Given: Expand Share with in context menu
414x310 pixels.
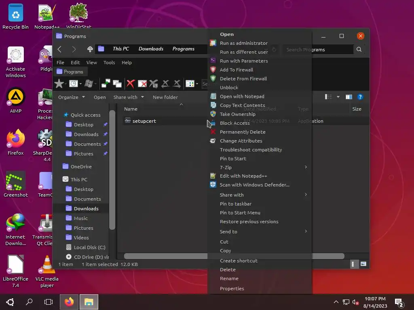Looking at the screenshot, I should [x=261, y=195].
